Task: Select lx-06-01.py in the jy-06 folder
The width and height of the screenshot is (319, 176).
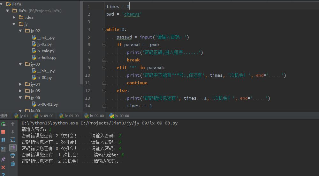Action: 47,104
